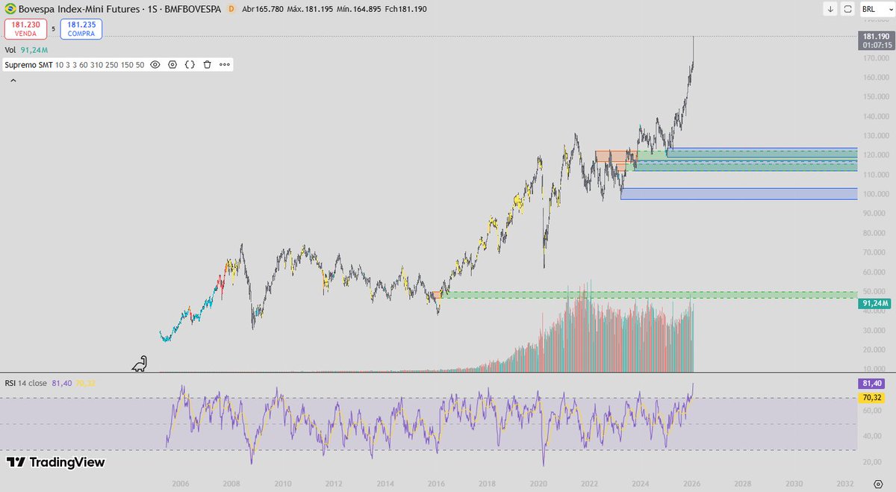Select the long green zone rectangle near 50.000
Screen dimensions: 896x492
point(649,295)
